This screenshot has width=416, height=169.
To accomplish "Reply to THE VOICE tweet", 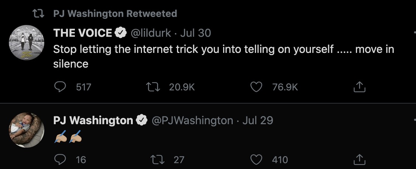I will click(59, 87).
